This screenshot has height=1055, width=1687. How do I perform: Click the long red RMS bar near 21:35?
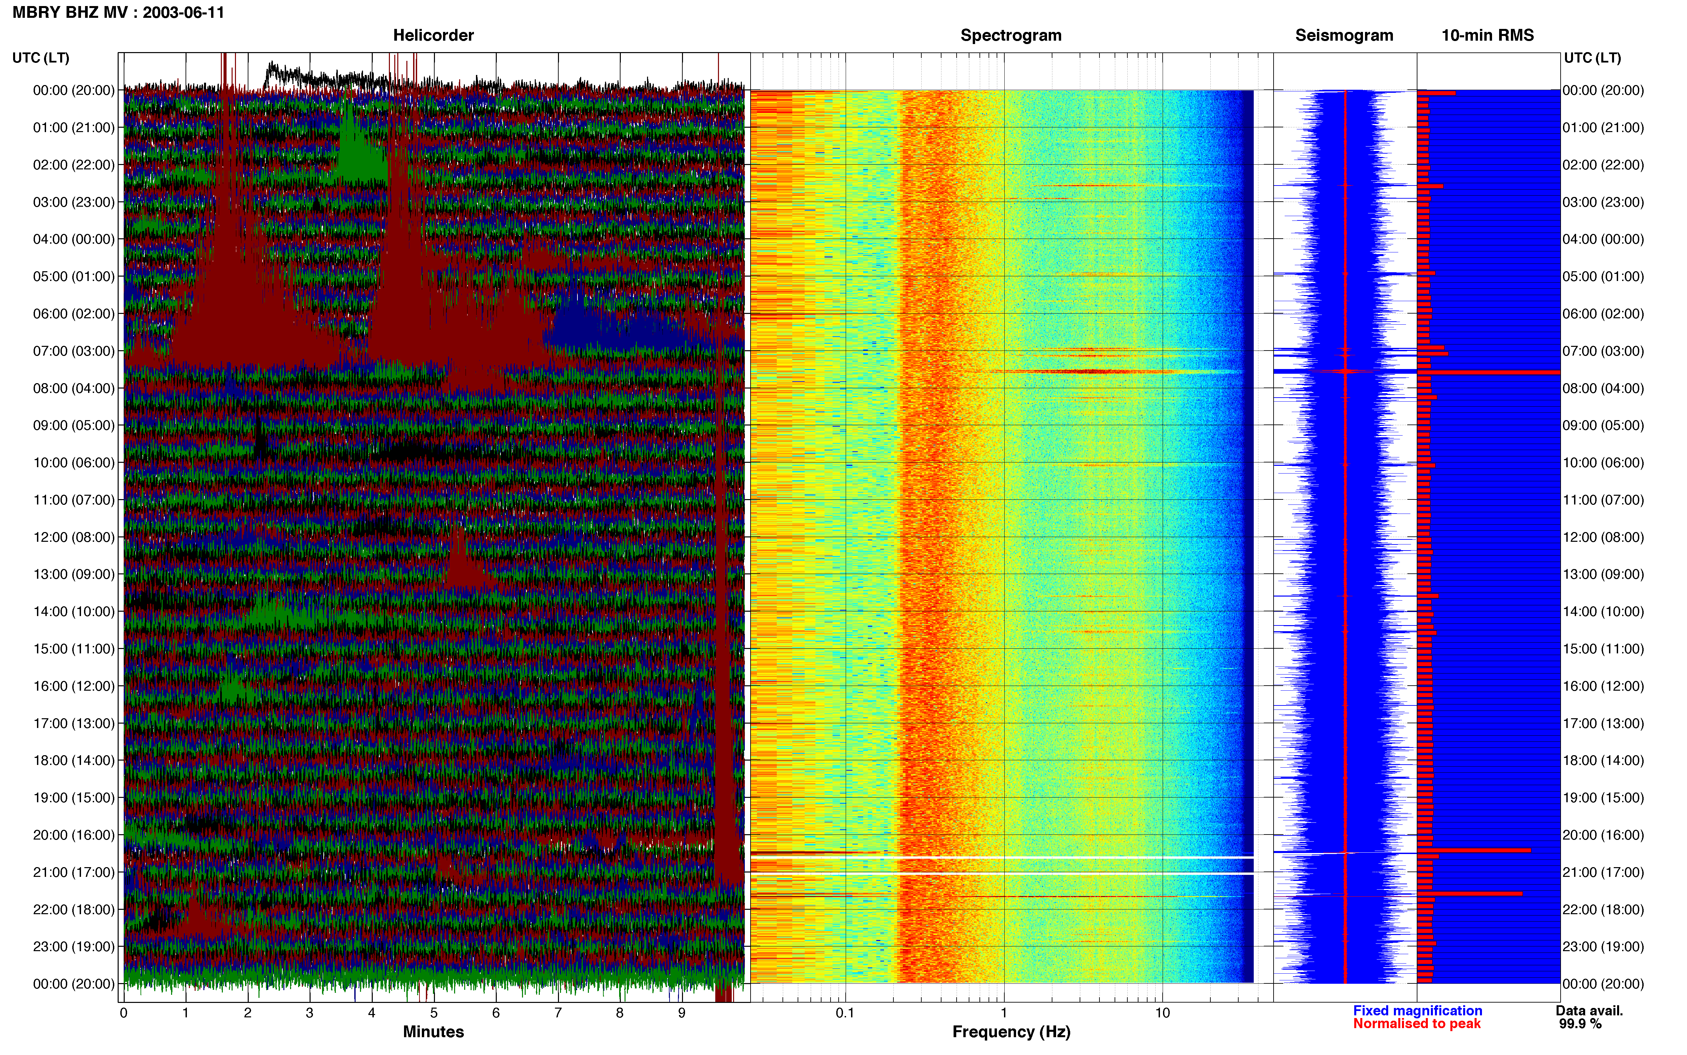coord(1469,893)
